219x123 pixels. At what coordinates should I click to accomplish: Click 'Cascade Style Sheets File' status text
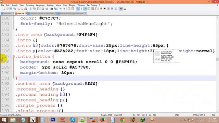pos(11,115)
